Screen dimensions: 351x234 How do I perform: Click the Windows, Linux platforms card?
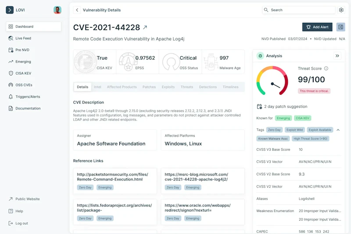203,140
